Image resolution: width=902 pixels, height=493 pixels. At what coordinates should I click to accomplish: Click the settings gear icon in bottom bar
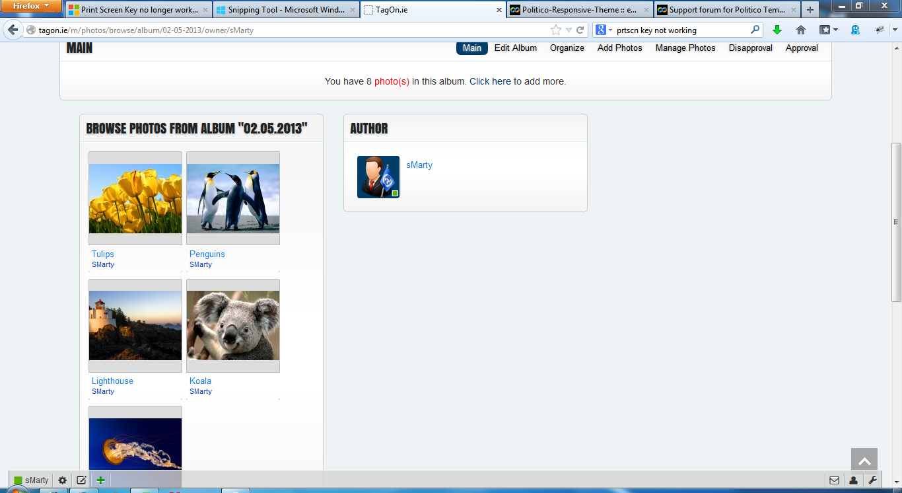click(63, 480)
